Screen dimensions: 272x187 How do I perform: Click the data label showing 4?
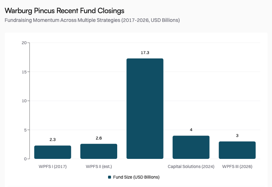[191, 130]
